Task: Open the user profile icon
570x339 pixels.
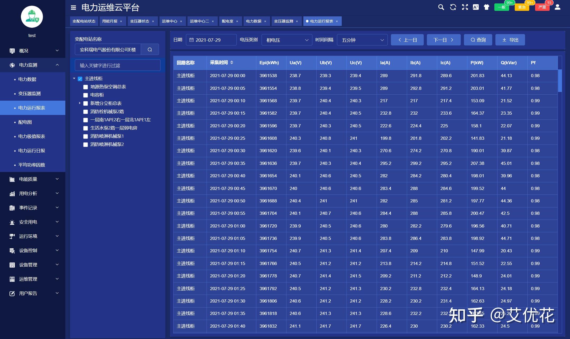Action: (558, 7)
